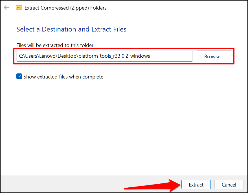
Task: Click the empty area after the destination path text
Action: [172, 56]
